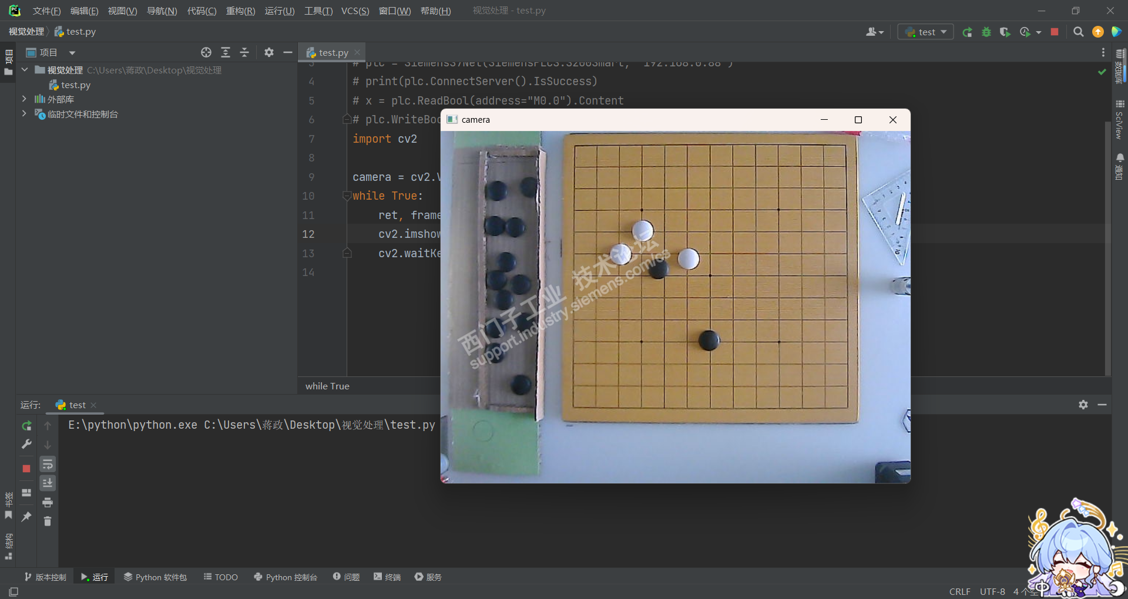Fold the while True block in the editor
This screenshot has width=1128, height=599.
pos(347,196)
